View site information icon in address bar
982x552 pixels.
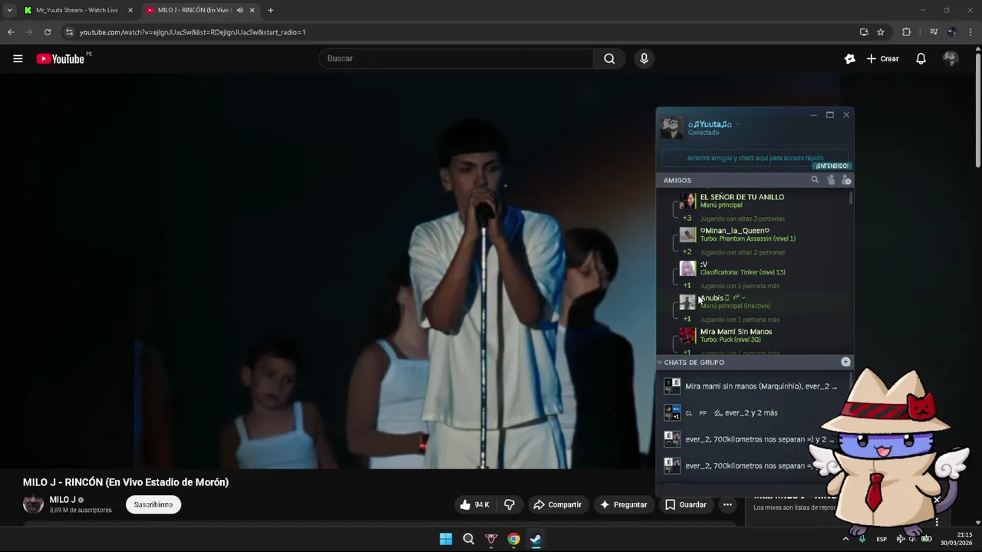pyautogui.click(x=69, y=32)
